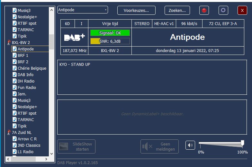Click the date donderdag 13 januari 2022, 07:25
Viewport: 252px width, 167px height.
pyautogui.click(x=187, y=51)
